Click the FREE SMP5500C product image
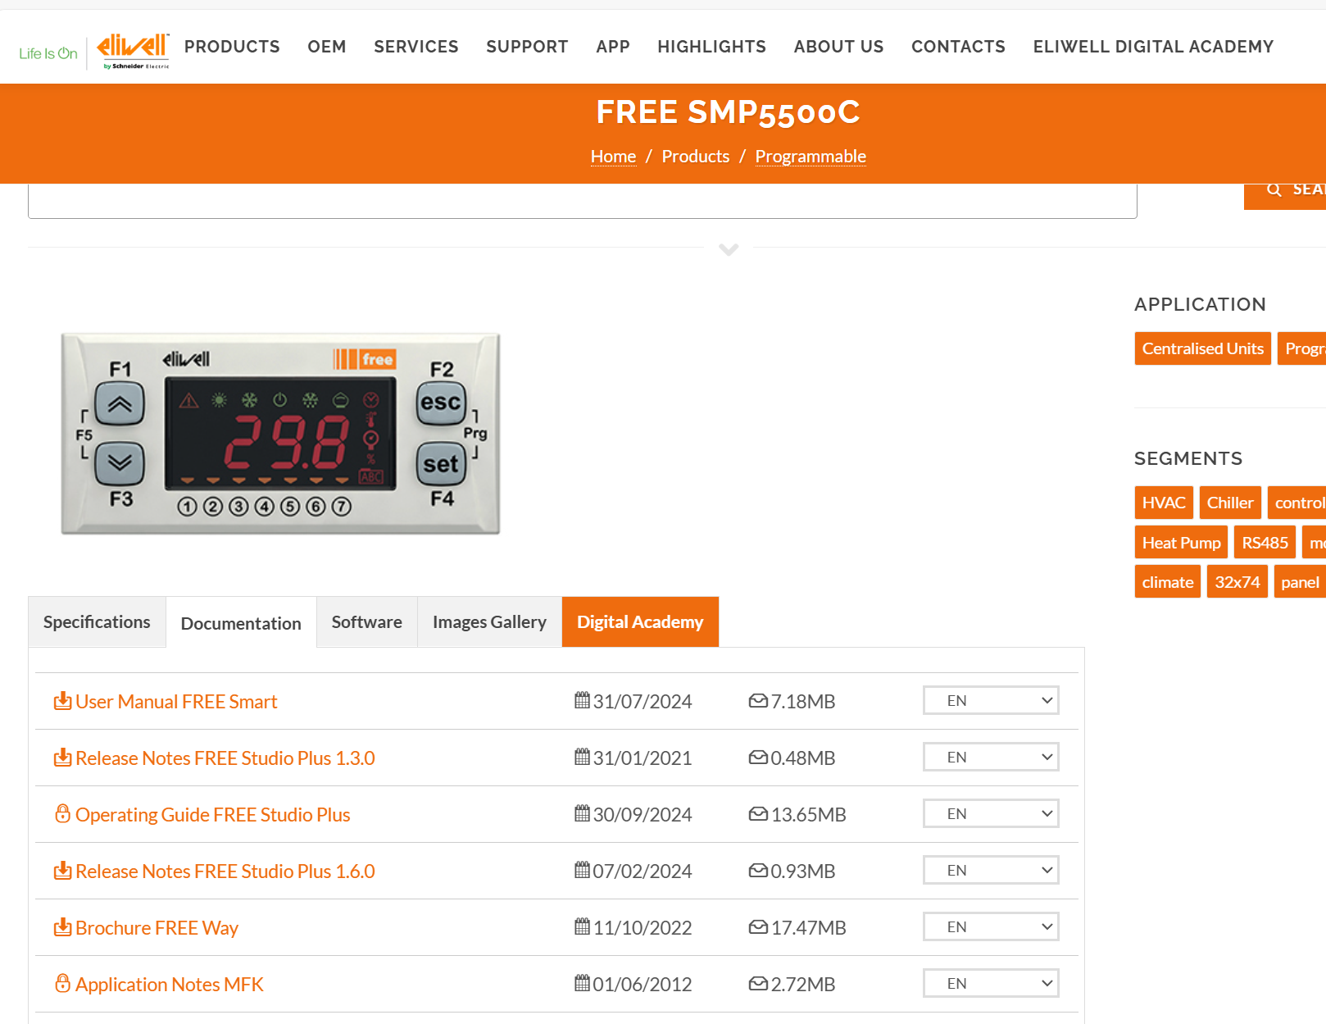 pyautogui.click(x=280, y=434)
